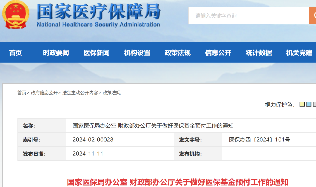Image resolution: width=316 pixels, height=187 pixels.
Task: Select 机关党建 in the navigation bar
Action: (x=299, y=53)
